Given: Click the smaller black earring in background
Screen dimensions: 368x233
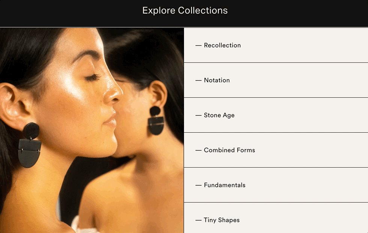Looking at the screenshot, I should (x=155, y=121).
